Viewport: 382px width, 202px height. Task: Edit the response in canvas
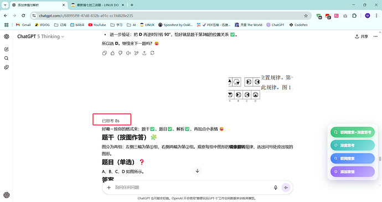[x=136, y=53]
